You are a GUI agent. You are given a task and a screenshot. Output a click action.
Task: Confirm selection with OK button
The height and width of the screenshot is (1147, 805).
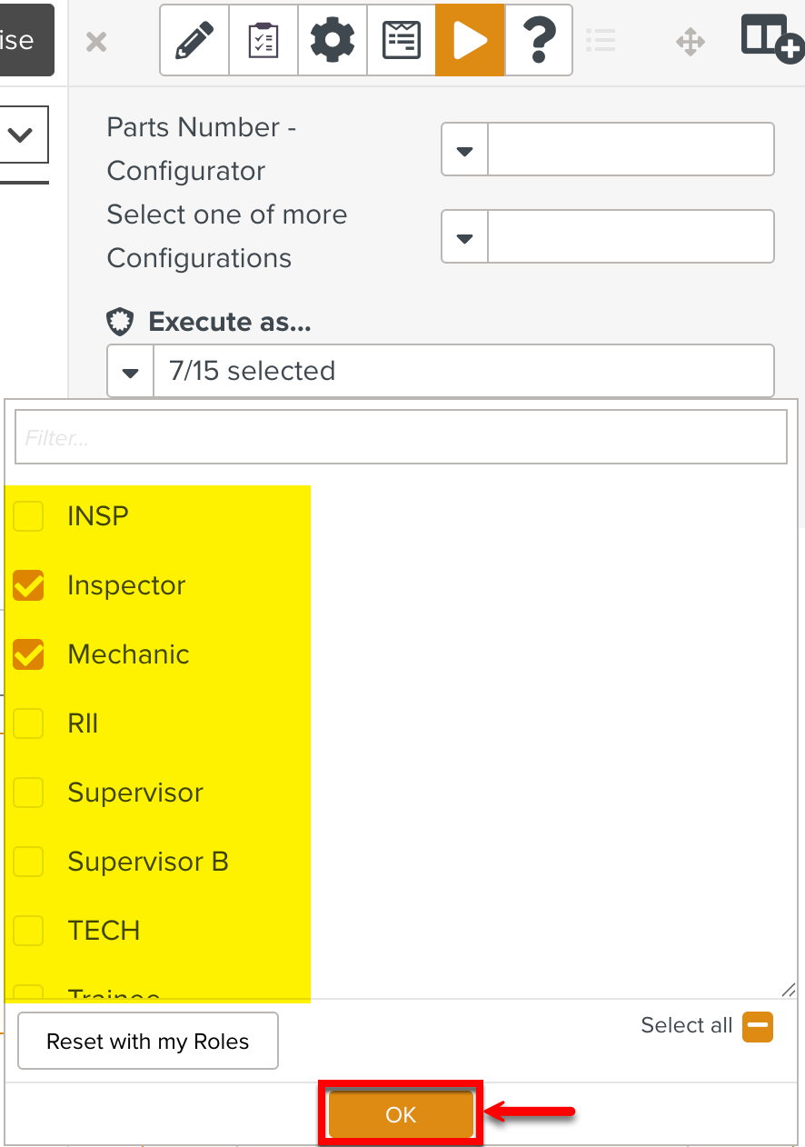coord(401,1114)
